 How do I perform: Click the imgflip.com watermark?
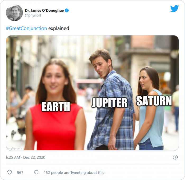pyautogui.click(x=15, y=148)
